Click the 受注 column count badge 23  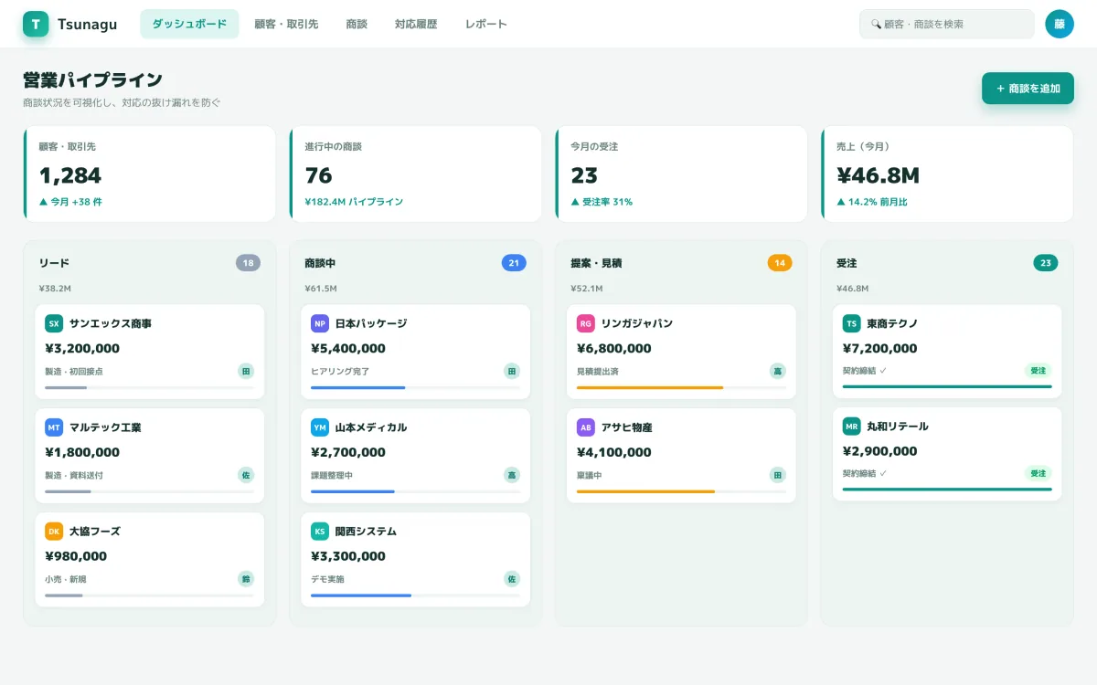[1046, 263]
